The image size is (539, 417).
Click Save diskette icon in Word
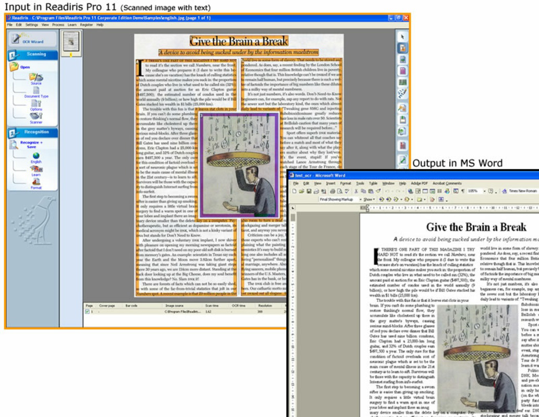309,191
